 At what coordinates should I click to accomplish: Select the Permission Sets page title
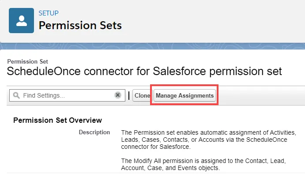point(80,25)
